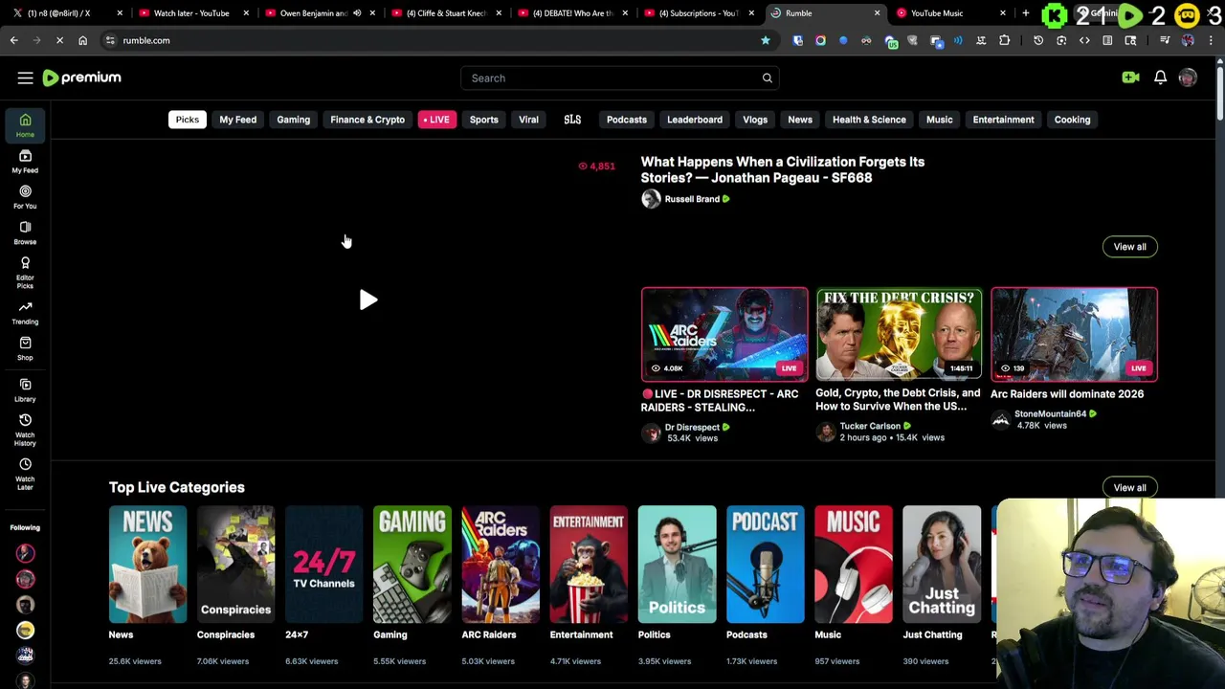Click the search magnifier icon

pos(767,78)
